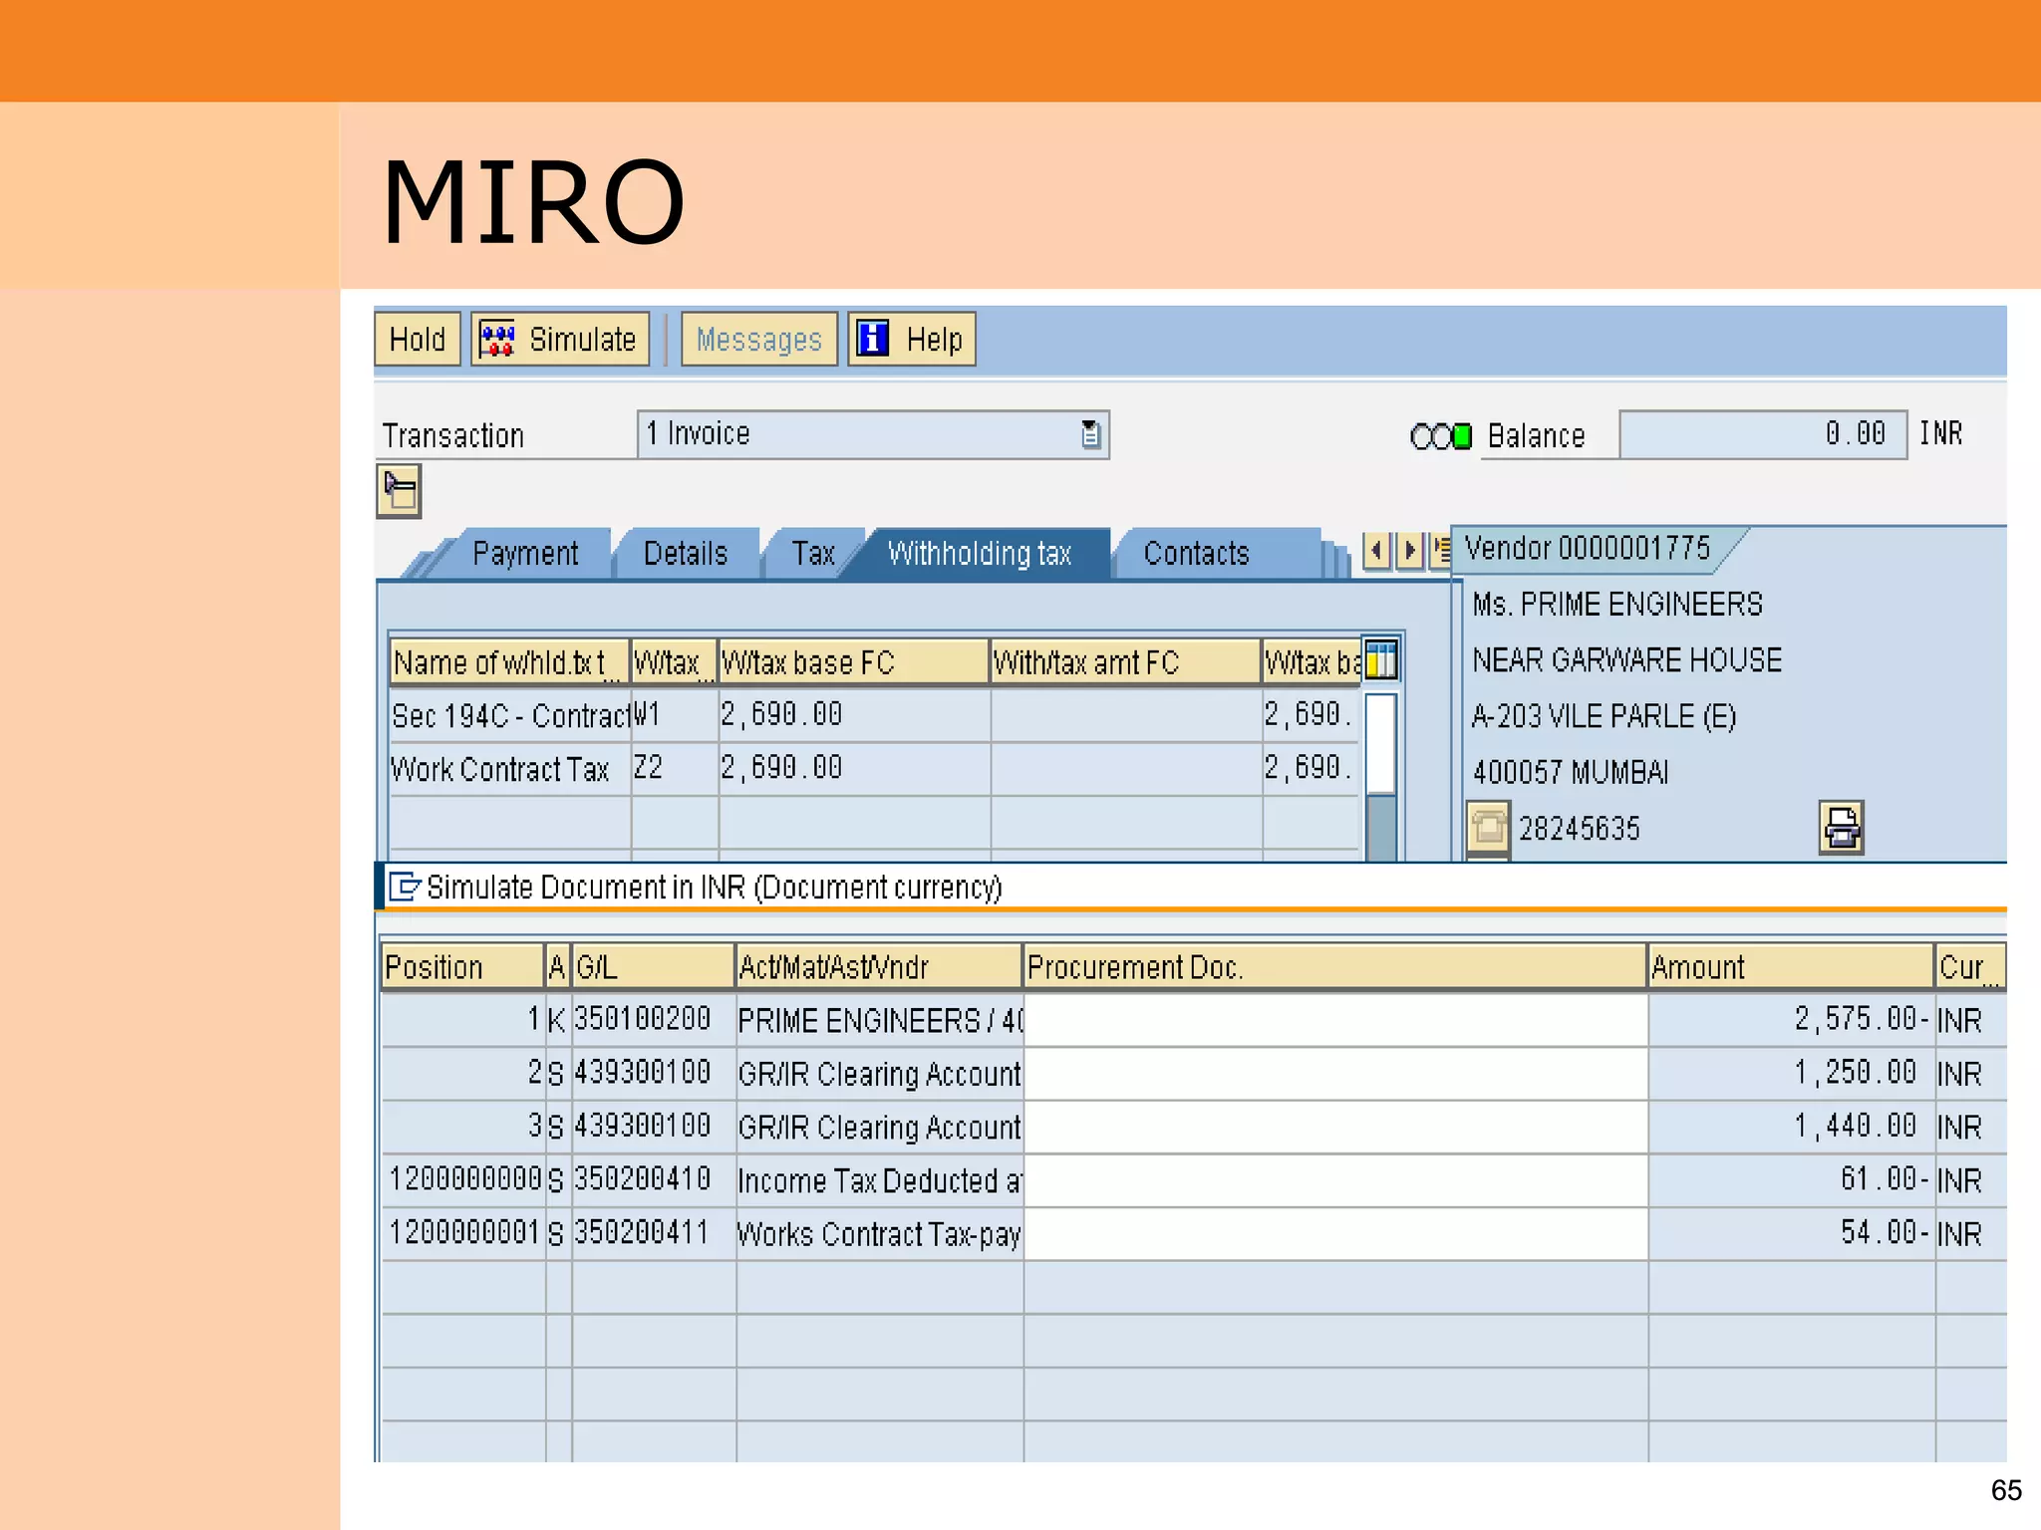Viewport: 2041px width, 1530px height.
Task: Click W/tax code W1 cell
Action: [675, 715]
